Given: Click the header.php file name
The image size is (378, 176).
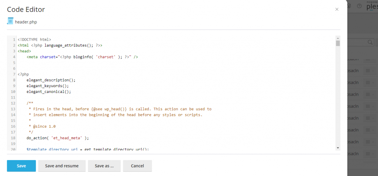Looking at the screenshot, I should (x=26, y=22).
